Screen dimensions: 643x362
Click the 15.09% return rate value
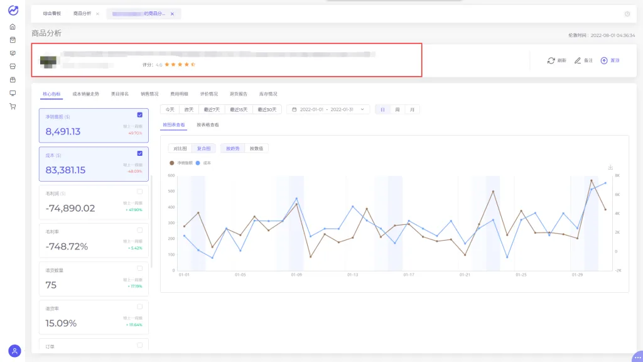tap(61, 324)
